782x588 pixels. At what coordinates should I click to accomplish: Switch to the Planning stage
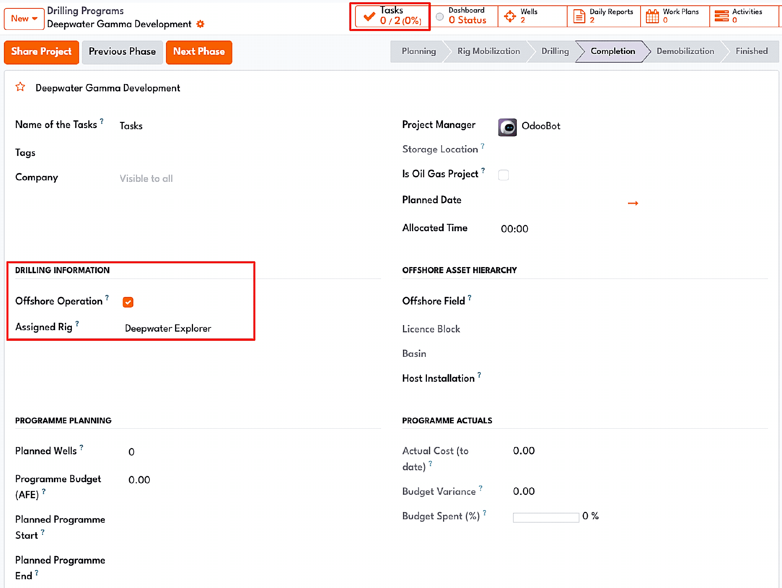point(419,51)
